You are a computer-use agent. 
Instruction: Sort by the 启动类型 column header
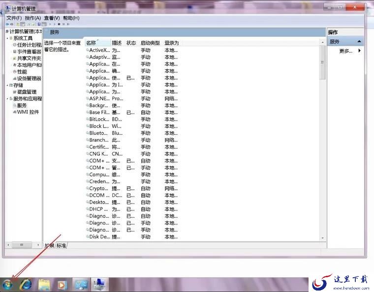click(x=150, y=43)
